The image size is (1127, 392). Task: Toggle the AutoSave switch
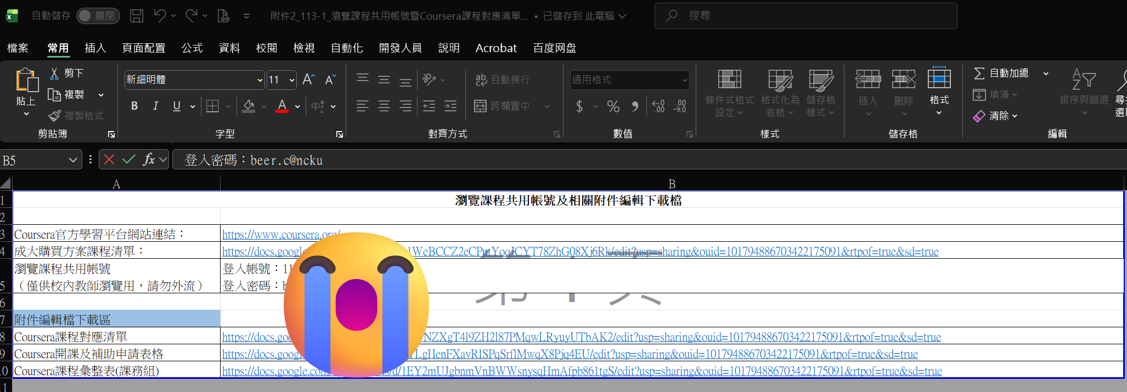pos(98,16)
